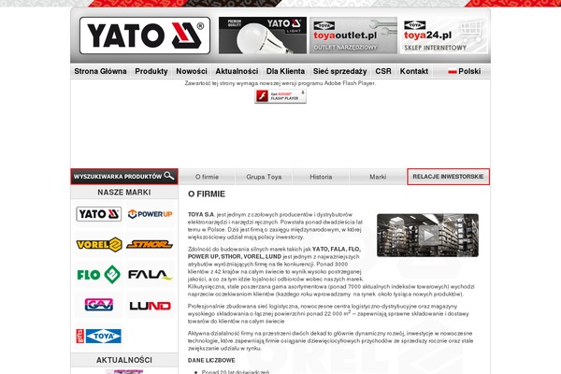
Task: Open the toyaoutlet.pl outlet banner
Action: [x=353, y=36]
